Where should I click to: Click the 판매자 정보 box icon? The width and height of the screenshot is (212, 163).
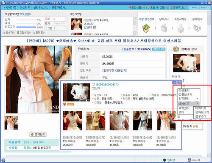[176, 49]
